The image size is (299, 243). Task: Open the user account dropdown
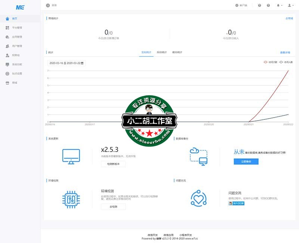pos(290,5)
